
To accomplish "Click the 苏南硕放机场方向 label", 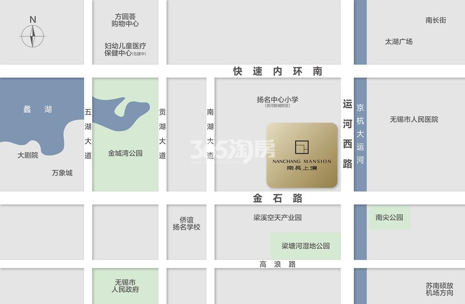I will (439, 289).
